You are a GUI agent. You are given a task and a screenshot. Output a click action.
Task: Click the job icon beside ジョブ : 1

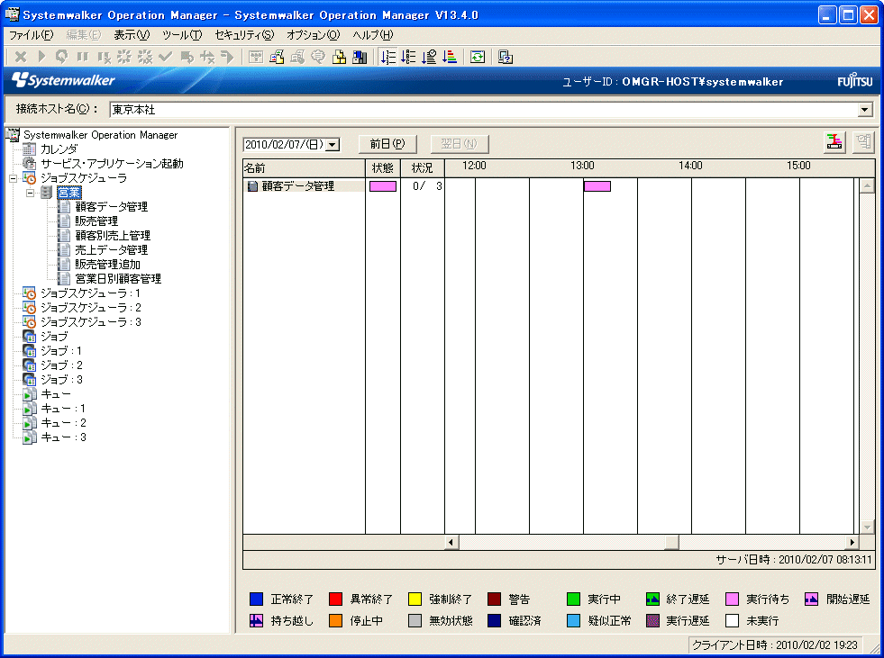(30, 351)
